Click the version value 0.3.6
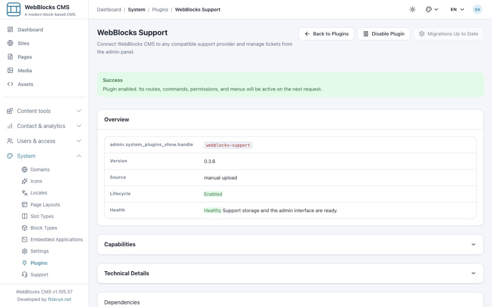The height and width of the screenshot is (307, 492). click(209, 162)
